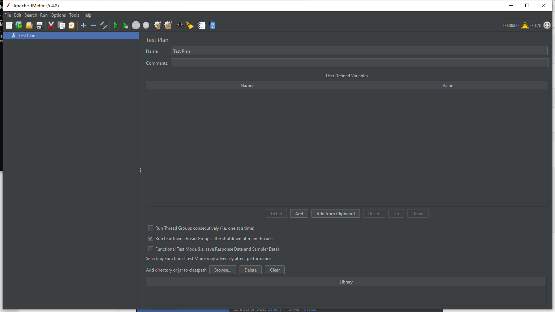
Task: Click the Library column header
Action: click(346, 282)
